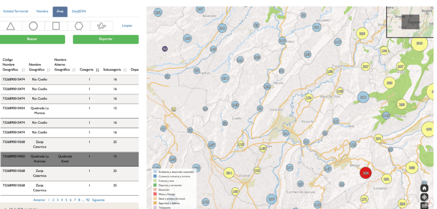Open the map layers menu icon
Screen dimensions: 437x209
pyautogui.click(x=424, y=206)
